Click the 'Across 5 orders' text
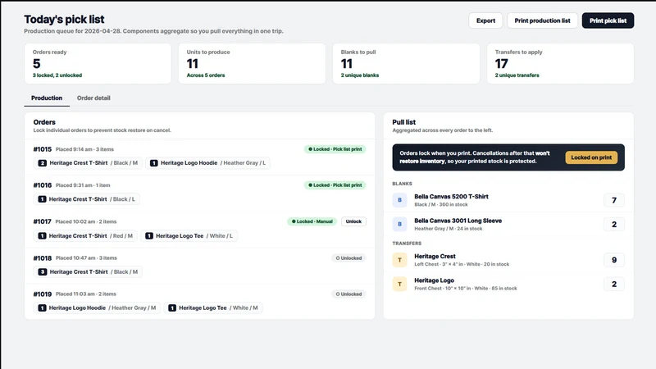This screenshot has width=656, height=369. [206, 75]
